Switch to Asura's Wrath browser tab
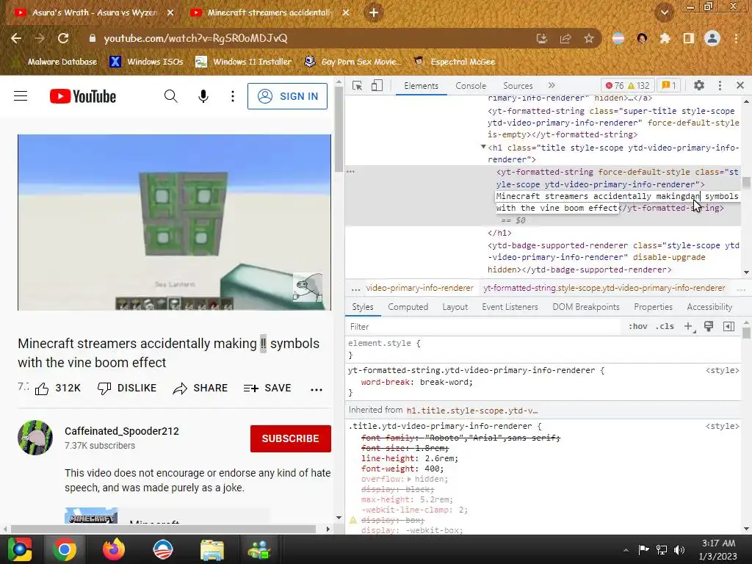The image size is (752, 564). click(94, 13)
